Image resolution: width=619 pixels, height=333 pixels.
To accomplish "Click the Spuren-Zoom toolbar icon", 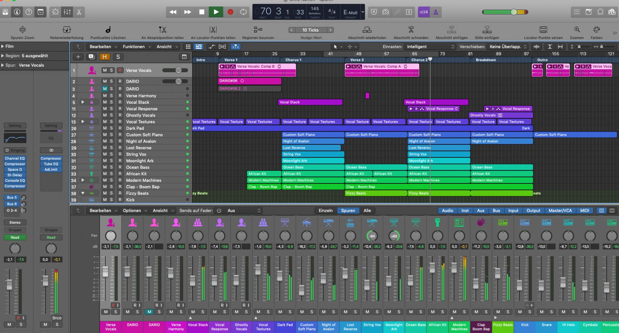I will (x=22, y=30).
